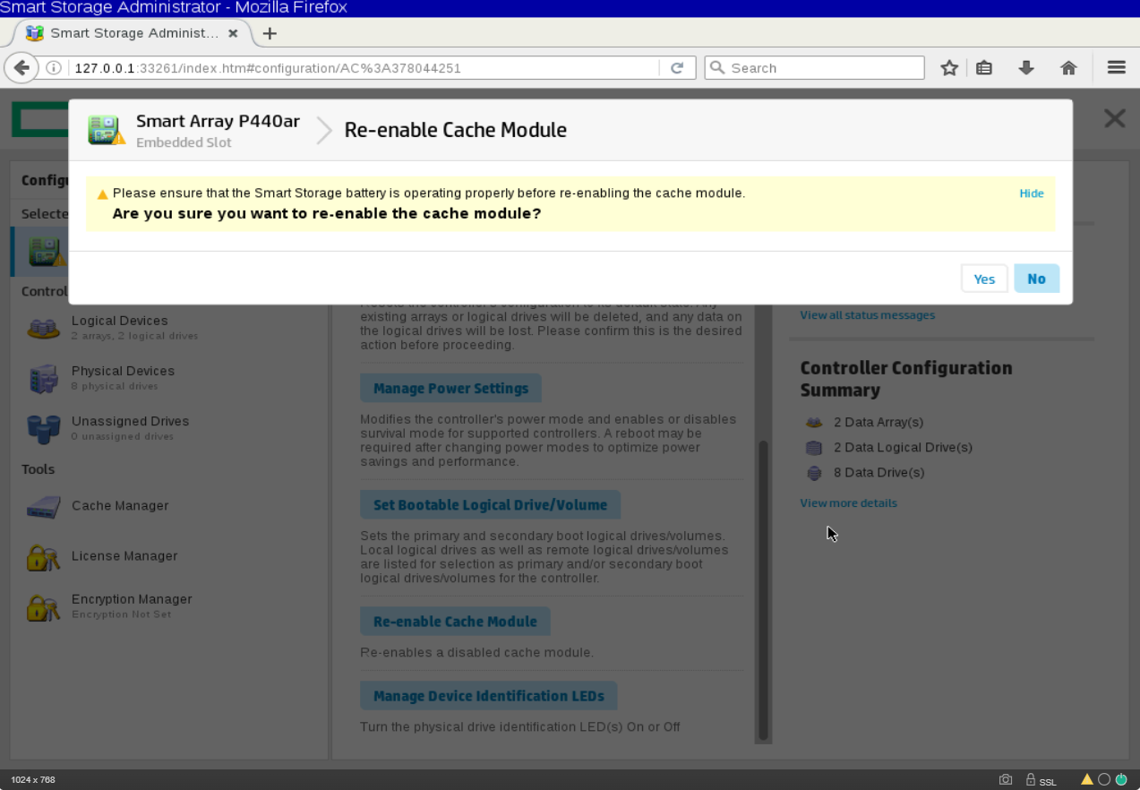
Task: Click the site information icon in the URL bar
Action: click(x=53, y=68)
